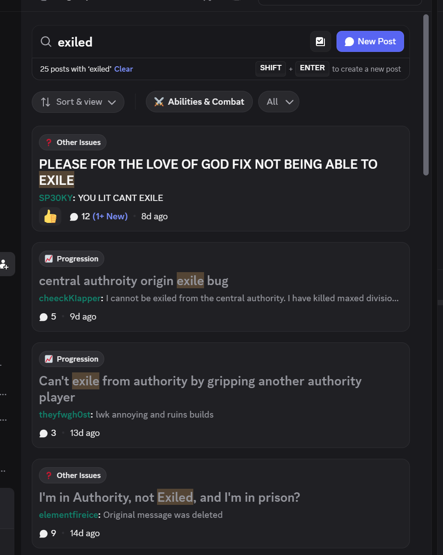
Task: Click the '(1+ New)' unread replies link
Action: pyautogui.click(x=110, y=217)
